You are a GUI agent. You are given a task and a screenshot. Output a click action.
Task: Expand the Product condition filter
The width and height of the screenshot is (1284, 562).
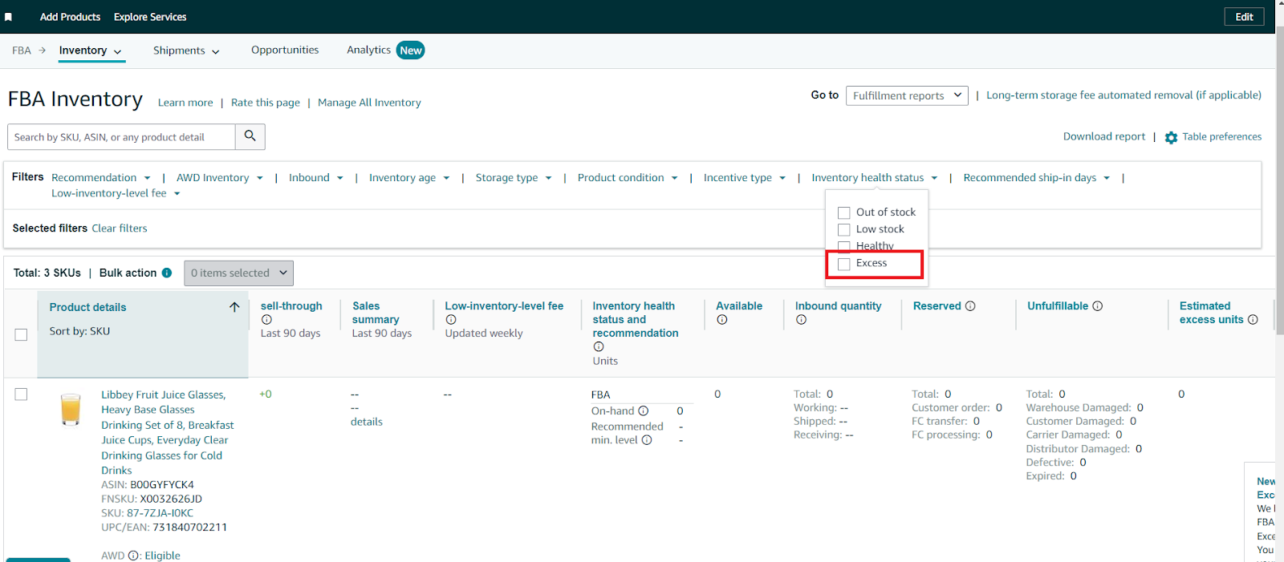click(628, 178)
